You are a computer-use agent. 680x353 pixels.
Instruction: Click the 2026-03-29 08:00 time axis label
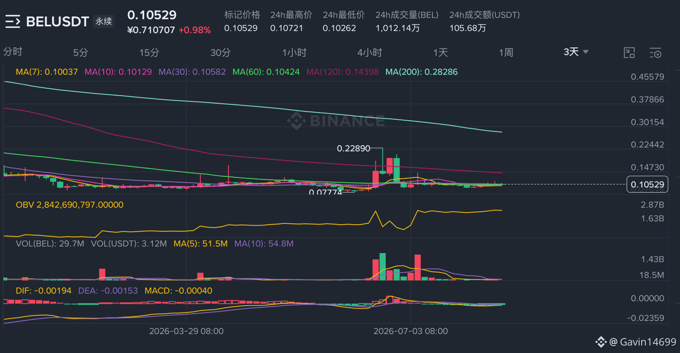[x=186, y=331]
